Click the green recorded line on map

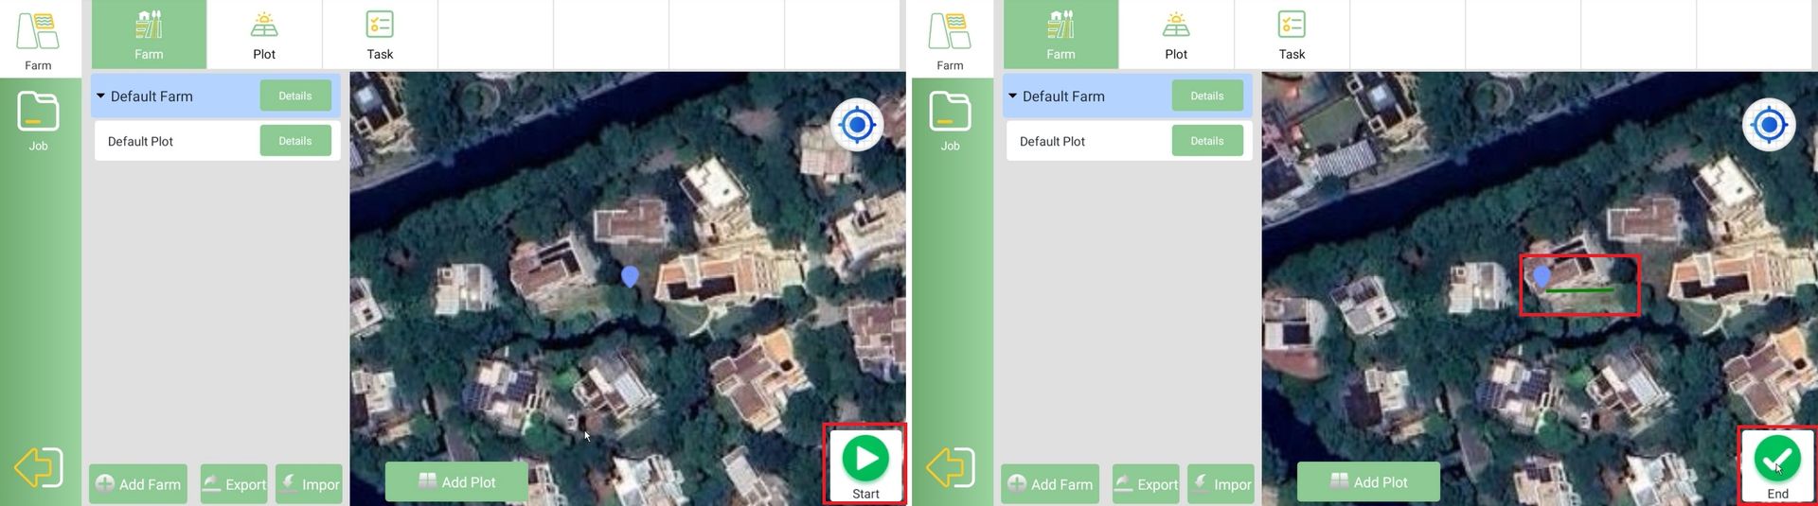pos(1579,290)
